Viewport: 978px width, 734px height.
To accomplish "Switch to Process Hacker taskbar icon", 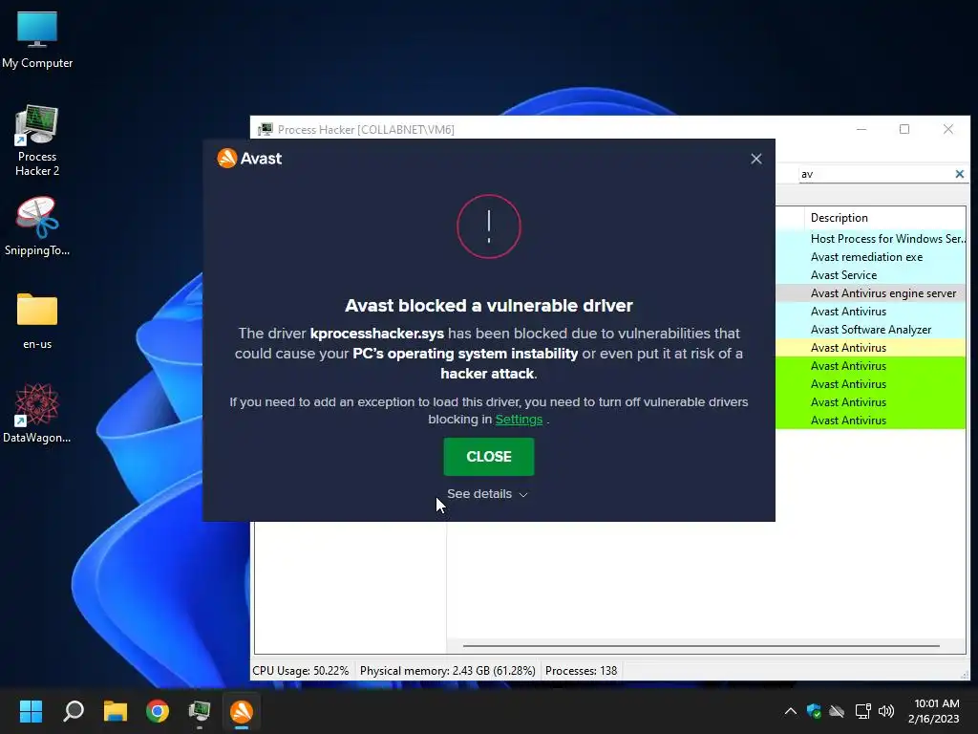I will tap(200, 711).
